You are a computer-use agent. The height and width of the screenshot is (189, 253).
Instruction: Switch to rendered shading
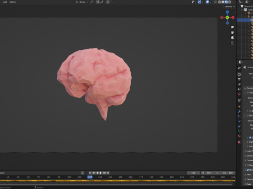(x=230, y=2)
